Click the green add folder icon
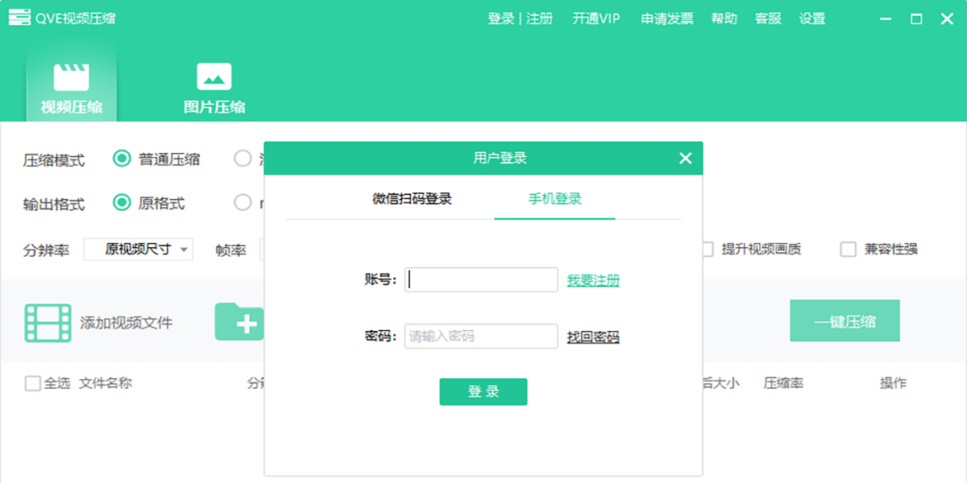This screenshot has height=483, width=967. point(239,323)
